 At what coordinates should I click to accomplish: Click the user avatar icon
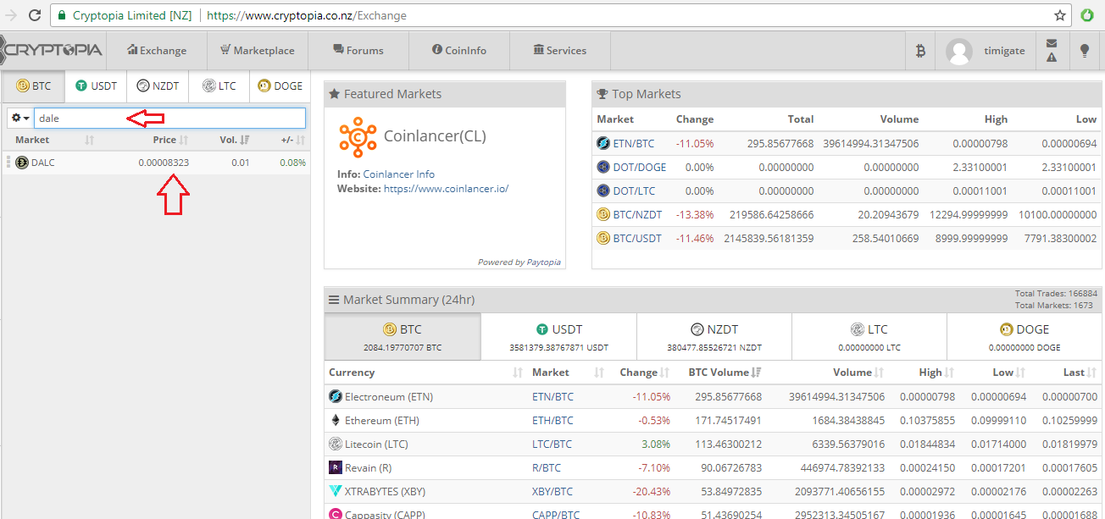point(959,52)
